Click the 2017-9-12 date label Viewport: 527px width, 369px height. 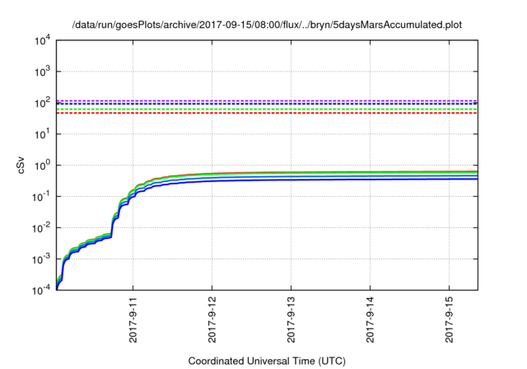pos(212,320)
